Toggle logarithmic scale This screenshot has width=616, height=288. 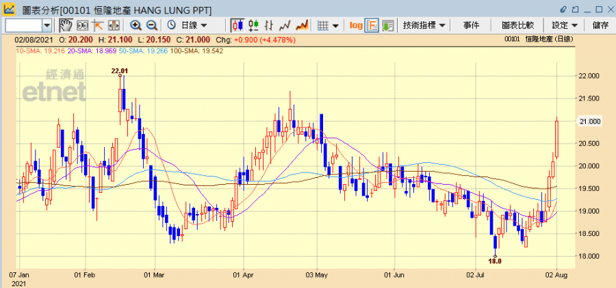(356, 25)
